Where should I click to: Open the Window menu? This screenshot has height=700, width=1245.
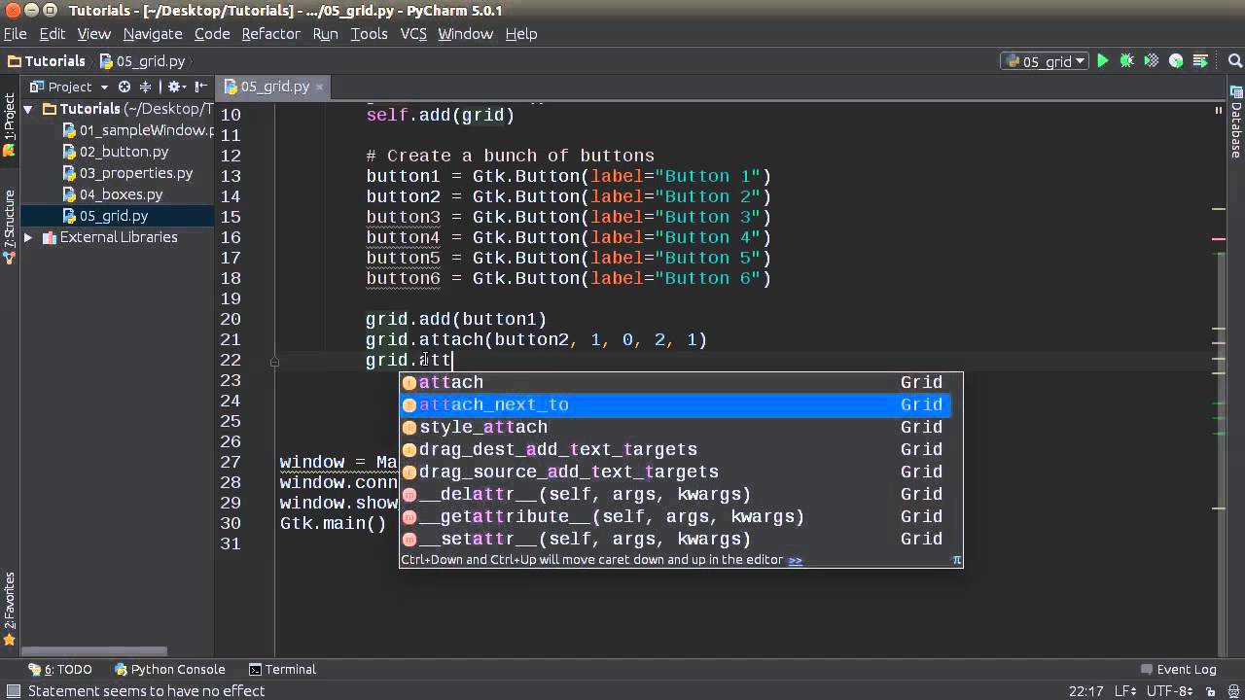(x=466, y=33)
